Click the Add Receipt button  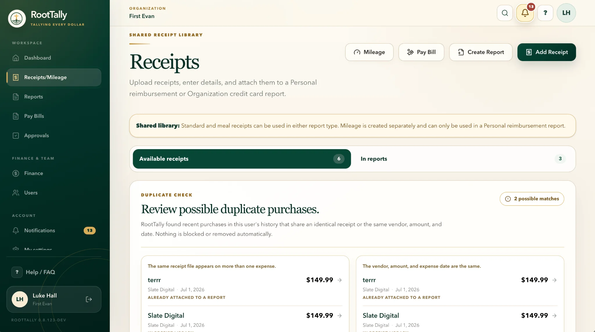coord(546,52)
